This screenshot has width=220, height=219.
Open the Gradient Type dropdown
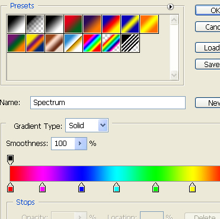click(x=87, y=125)
